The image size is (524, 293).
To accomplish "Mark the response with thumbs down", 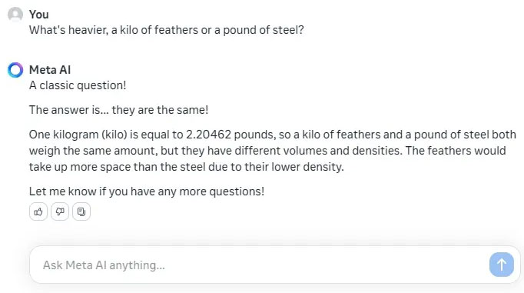I will [x=60, y=211].
